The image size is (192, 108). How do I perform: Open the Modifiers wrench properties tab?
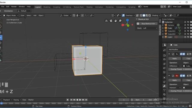pyautogui.click(x=164, y=86)
